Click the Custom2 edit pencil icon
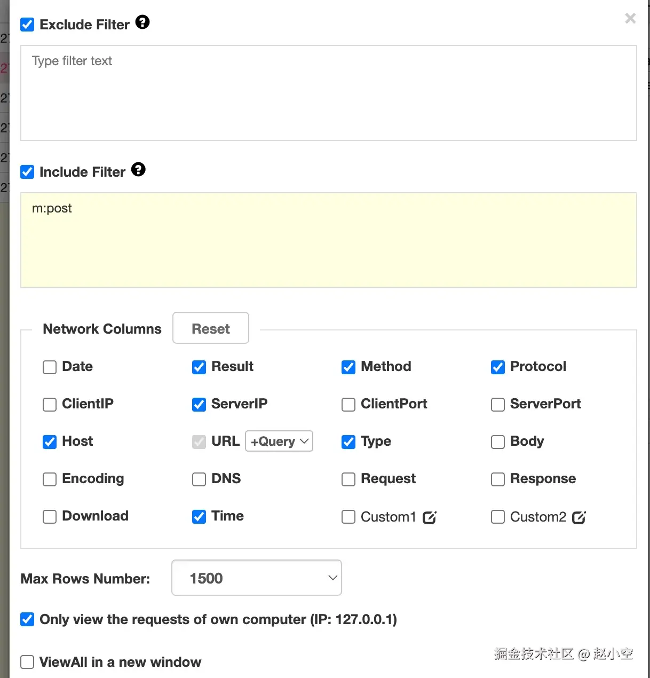 (579, 517)
